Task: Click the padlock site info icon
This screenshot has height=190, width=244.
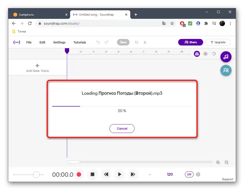Action: [x=40, y=23]
